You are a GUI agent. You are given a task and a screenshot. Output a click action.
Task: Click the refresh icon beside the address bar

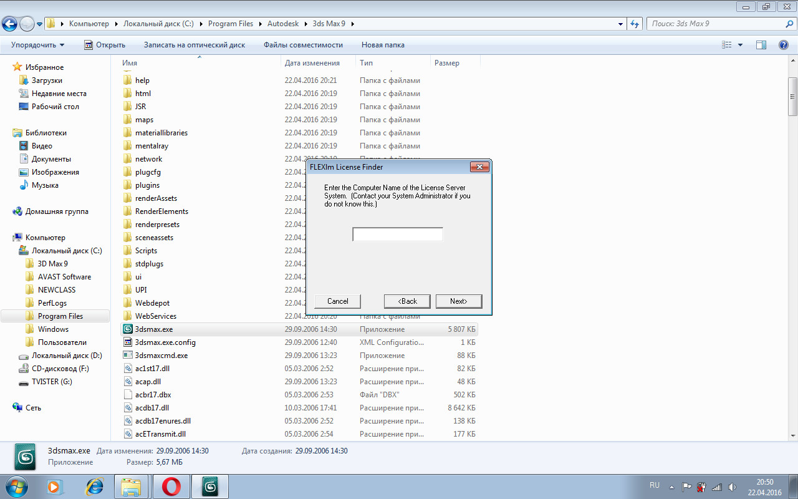click(x=635, y=24)
